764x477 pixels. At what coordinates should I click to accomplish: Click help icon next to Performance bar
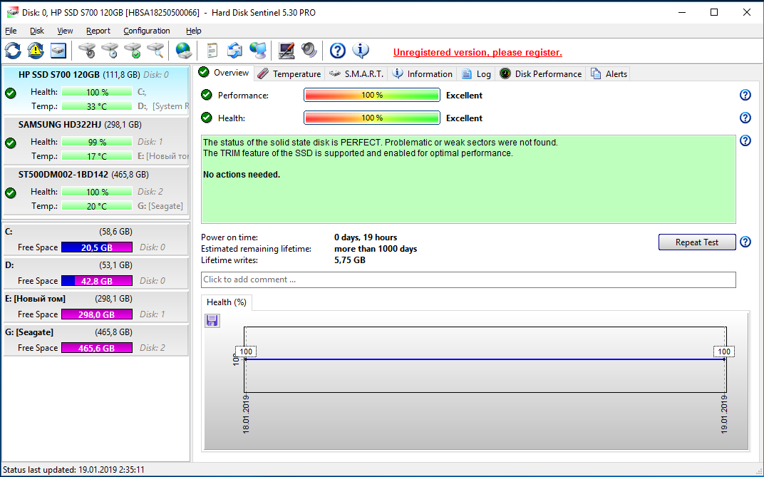pos(745,95)
